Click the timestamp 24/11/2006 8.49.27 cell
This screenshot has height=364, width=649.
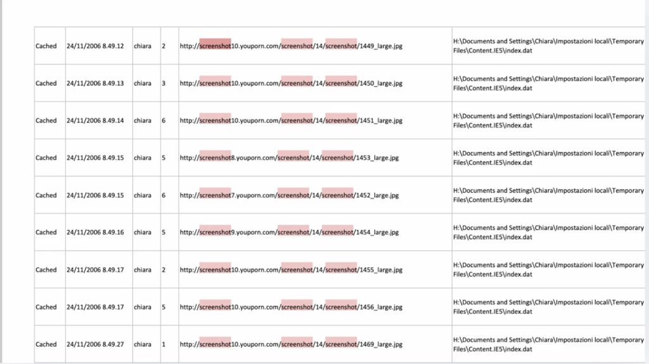pos(95,344)
